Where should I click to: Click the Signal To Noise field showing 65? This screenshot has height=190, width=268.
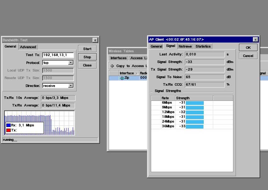pos(205,77)
